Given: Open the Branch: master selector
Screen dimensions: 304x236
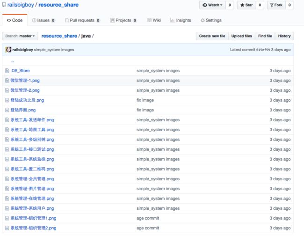Looking at the screenshot, I should point(20,36).
